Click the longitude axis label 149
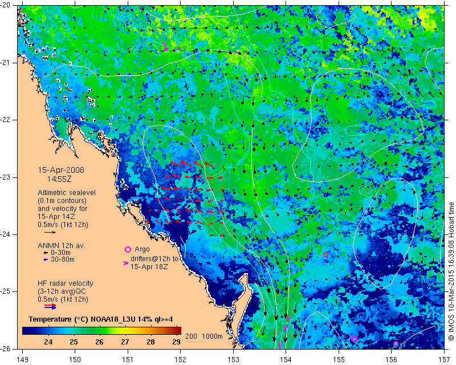456x365 pixels. (x=23, y=359)
